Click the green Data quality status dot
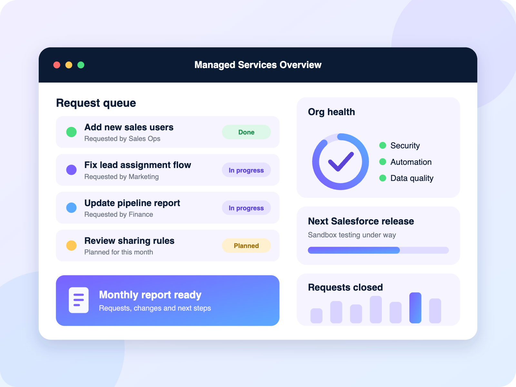 coord(383,178)
